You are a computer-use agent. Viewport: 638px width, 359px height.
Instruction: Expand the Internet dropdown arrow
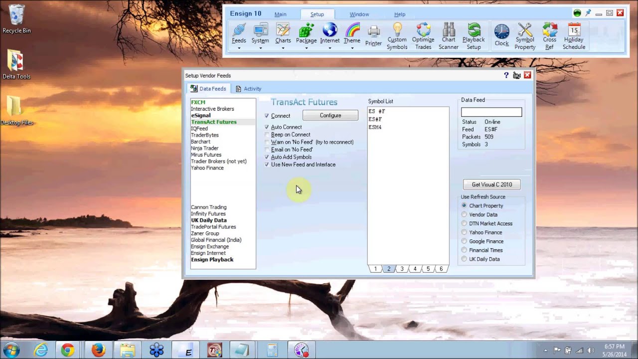[329, 48]
